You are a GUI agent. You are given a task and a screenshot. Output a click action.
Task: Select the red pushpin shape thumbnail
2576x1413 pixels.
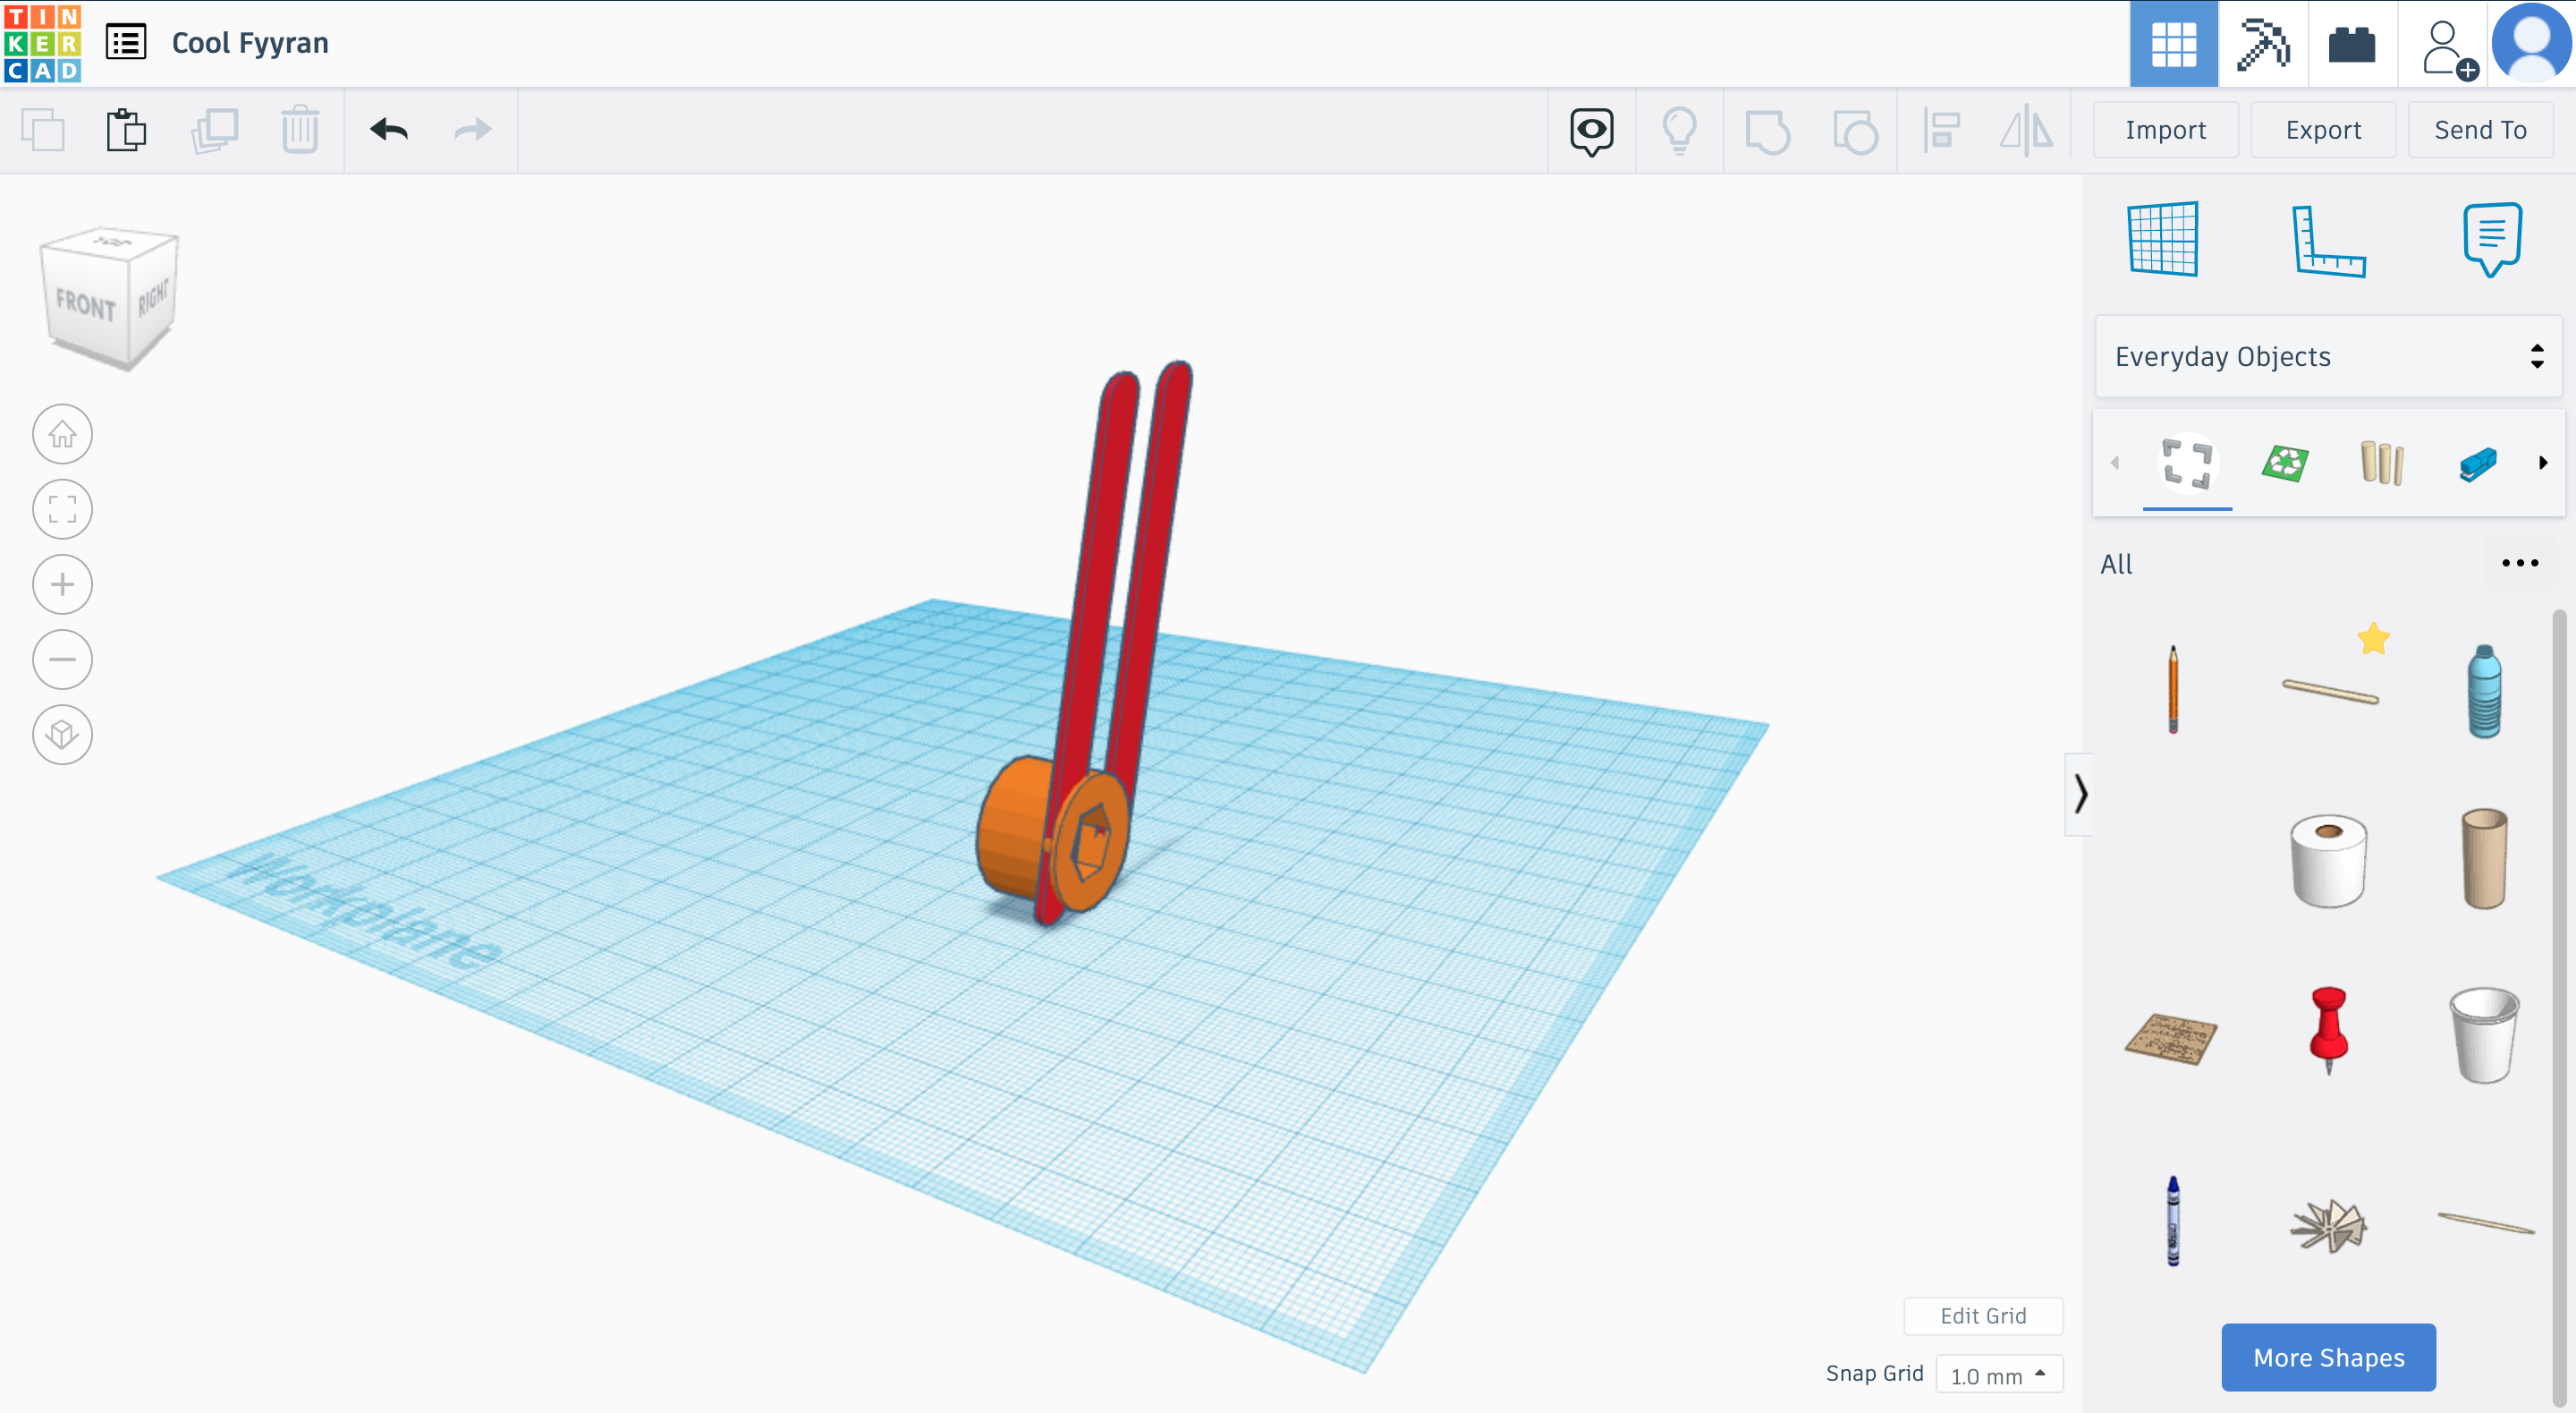pyautogui.click(x=2328, y=1030)
